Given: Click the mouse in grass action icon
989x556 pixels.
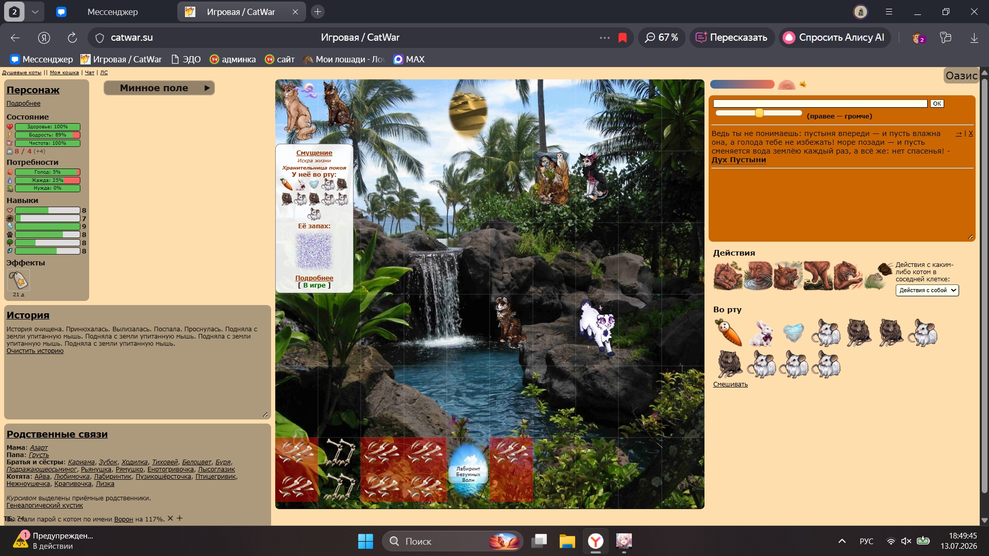Looking at the screenshot, I should pyautogui.click(x=878, y=276).
